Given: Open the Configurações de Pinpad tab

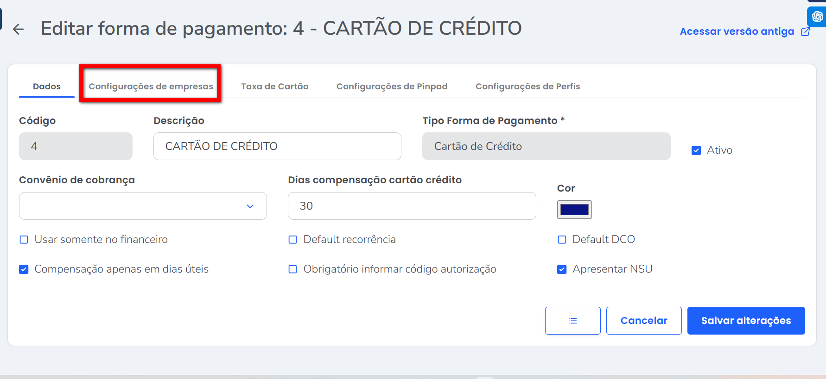Looking at the screenshot, I should (x=392, y=87).
